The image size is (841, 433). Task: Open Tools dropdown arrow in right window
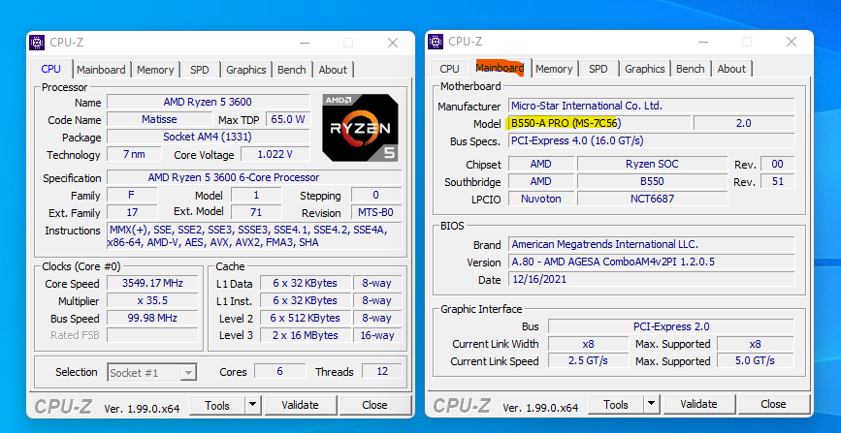coord(651,405)
